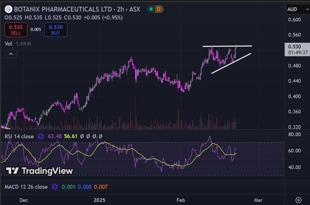Image resolution: width=310 pixels, height=205 pixels.
Task: Click the Mar label on time axis
Action: pyautogui.click(x=258, y=200)
